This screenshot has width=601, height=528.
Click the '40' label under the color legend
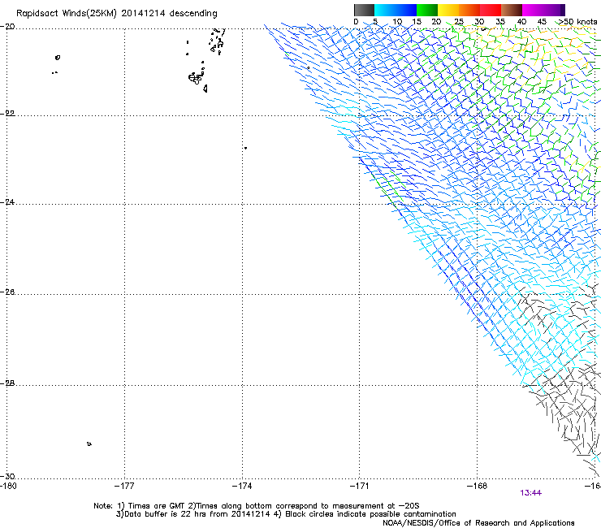coord(521,22)
